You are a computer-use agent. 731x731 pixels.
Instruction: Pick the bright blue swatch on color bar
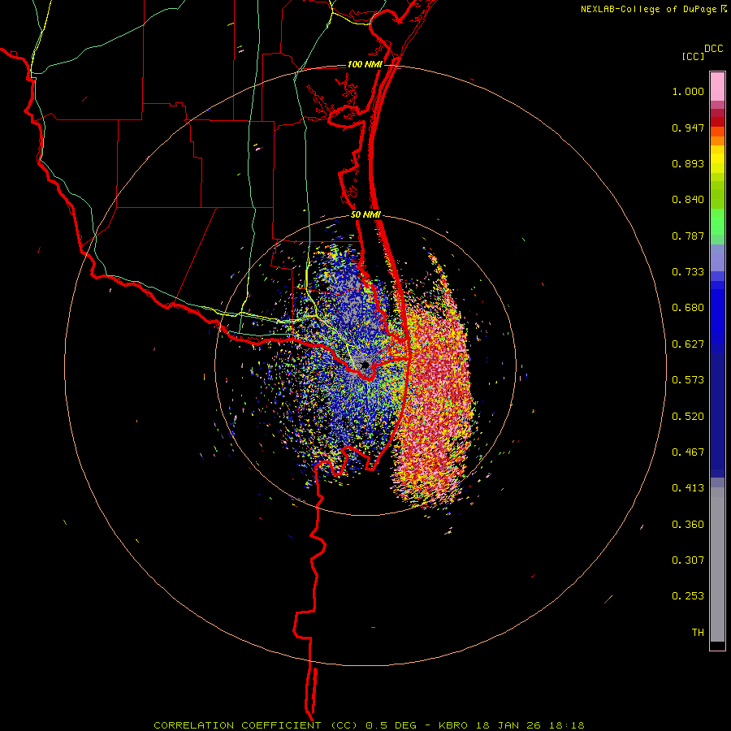tap(717, 317)
